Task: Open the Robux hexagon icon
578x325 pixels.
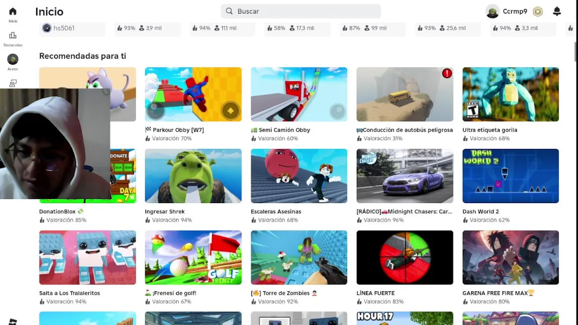Action: pos(537,12)
